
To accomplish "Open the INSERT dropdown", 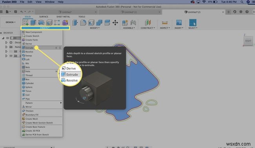I will [179, 28].
